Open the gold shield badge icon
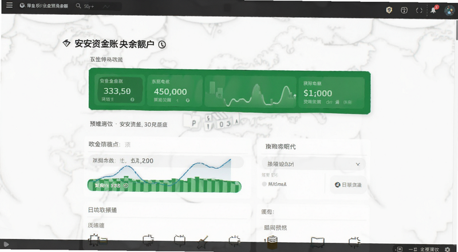Image resolution: width=458 pixels, height=252 pixels. (389, 10)
